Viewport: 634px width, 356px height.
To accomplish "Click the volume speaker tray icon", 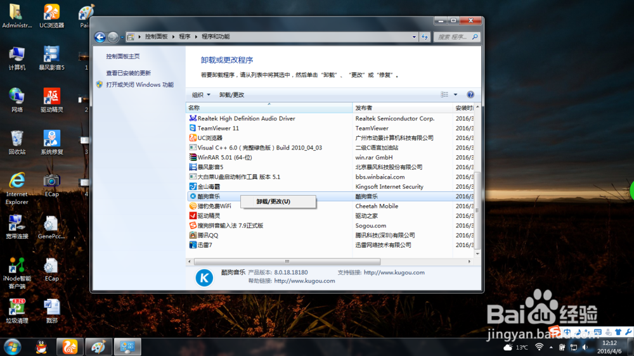I will pyautogui.click(x=585, y=347).
